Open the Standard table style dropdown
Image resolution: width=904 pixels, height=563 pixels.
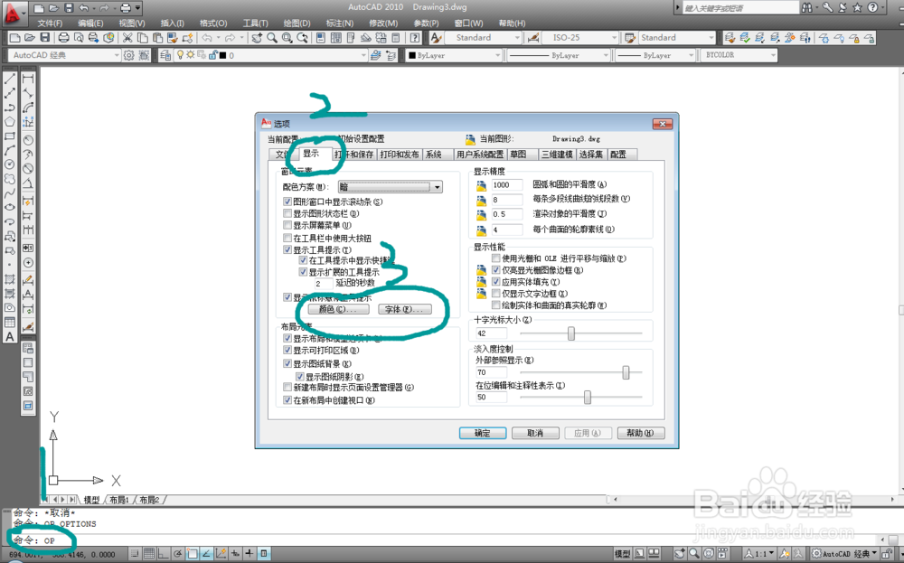(x=676, y=37)
